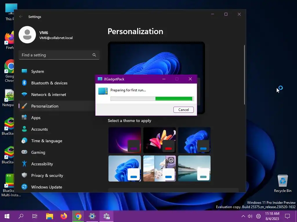
Task: Click the search magnifier in Find a setting
Action: coord(94,55)
